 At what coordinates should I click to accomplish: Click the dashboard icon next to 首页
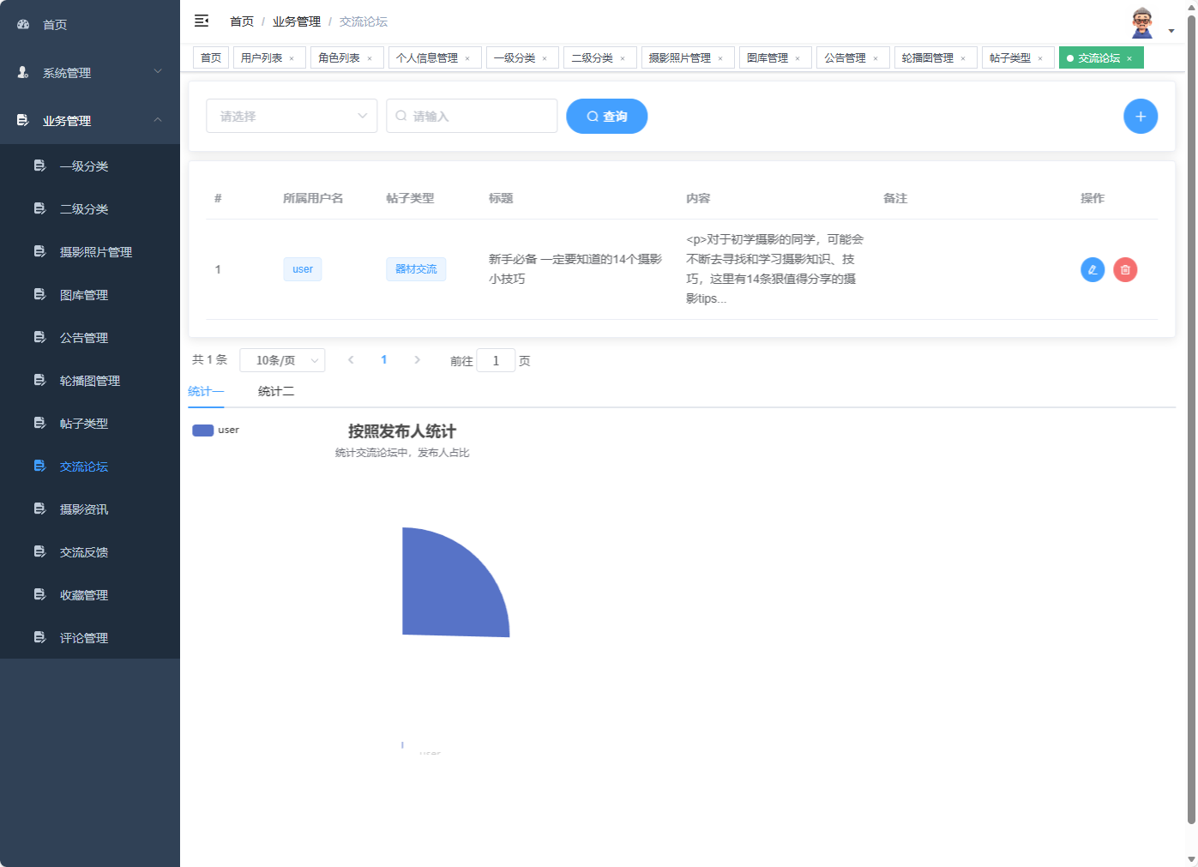(22, 24)
